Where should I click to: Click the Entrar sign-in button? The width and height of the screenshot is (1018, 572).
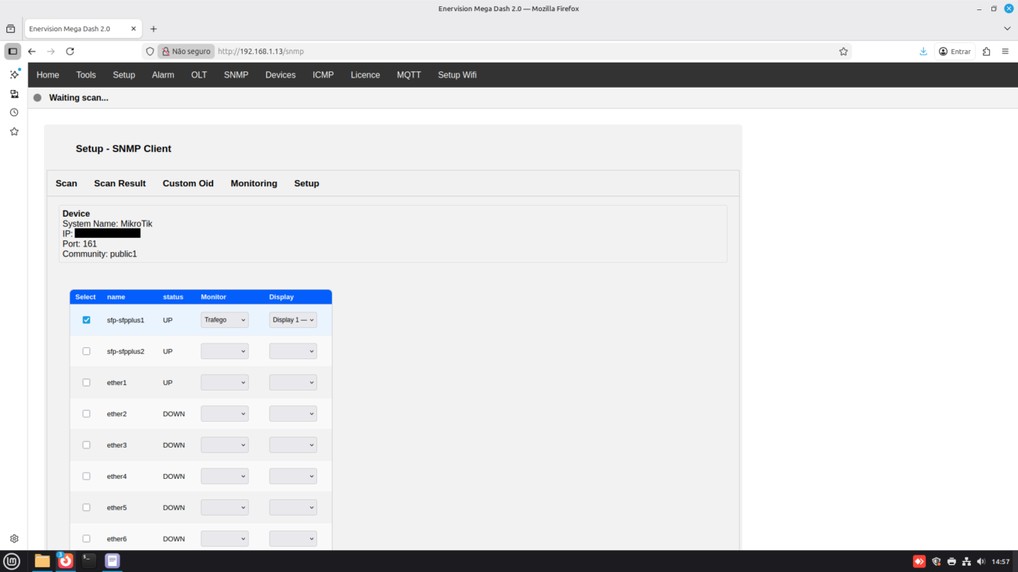point(955,52)
